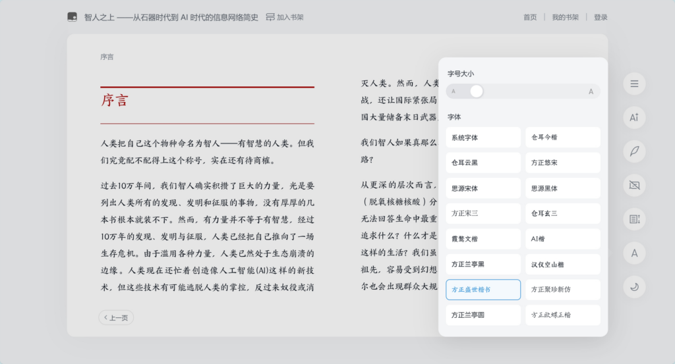Viewport: 675px width, 364px height.
Task: Select the 系统字体 font option
Action: click(x=483, y=138)
